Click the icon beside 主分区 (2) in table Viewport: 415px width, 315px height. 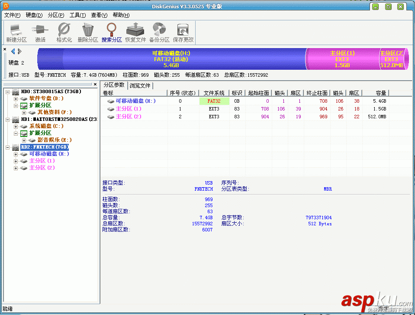pos(111,117)
